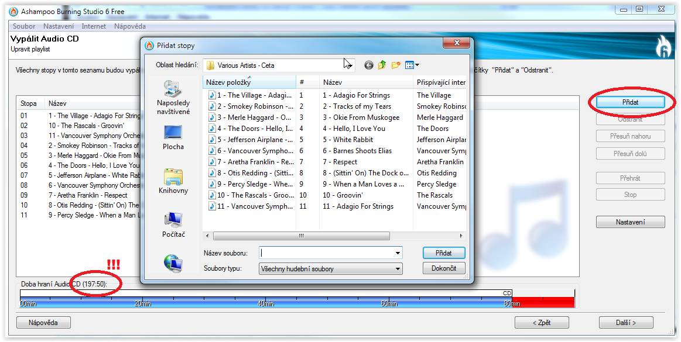
Task: Select file 4 - The Doors - Hello
Action: tap(250, 129)
